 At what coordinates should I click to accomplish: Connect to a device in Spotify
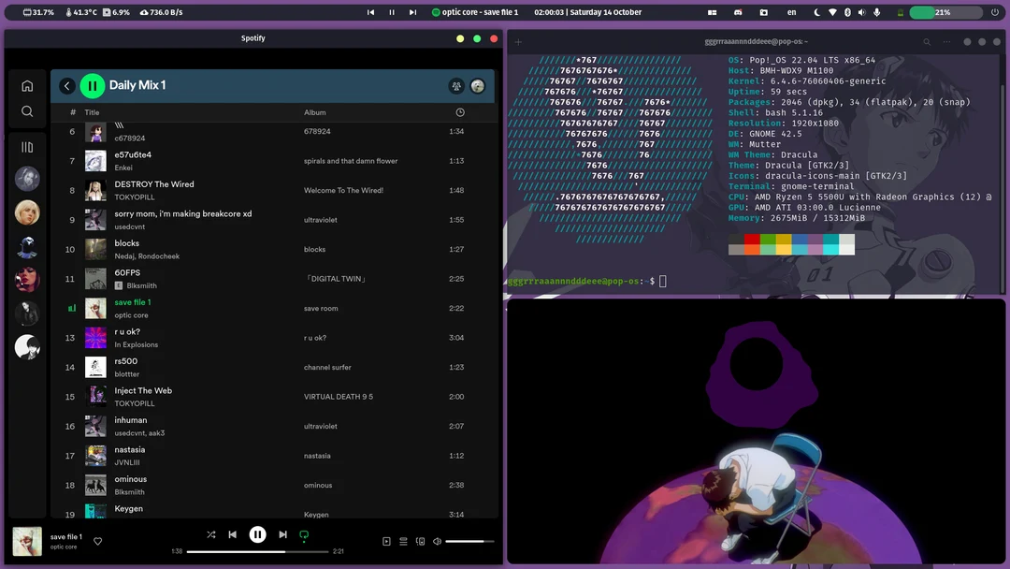[x=421, y=541]
